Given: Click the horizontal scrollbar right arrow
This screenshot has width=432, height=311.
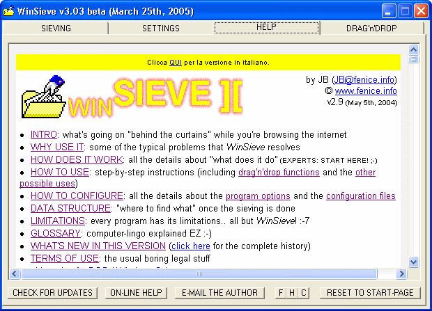Looking at the screenshot, I should [x=402, y=273].
